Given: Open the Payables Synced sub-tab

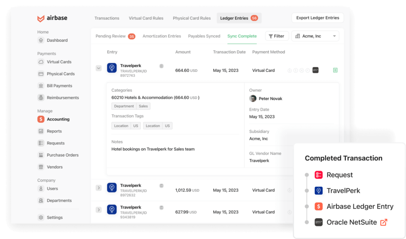Looking at the screenshot, I should tap(204, 36).
